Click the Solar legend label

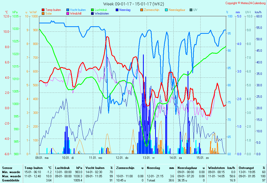coord(49,14)
